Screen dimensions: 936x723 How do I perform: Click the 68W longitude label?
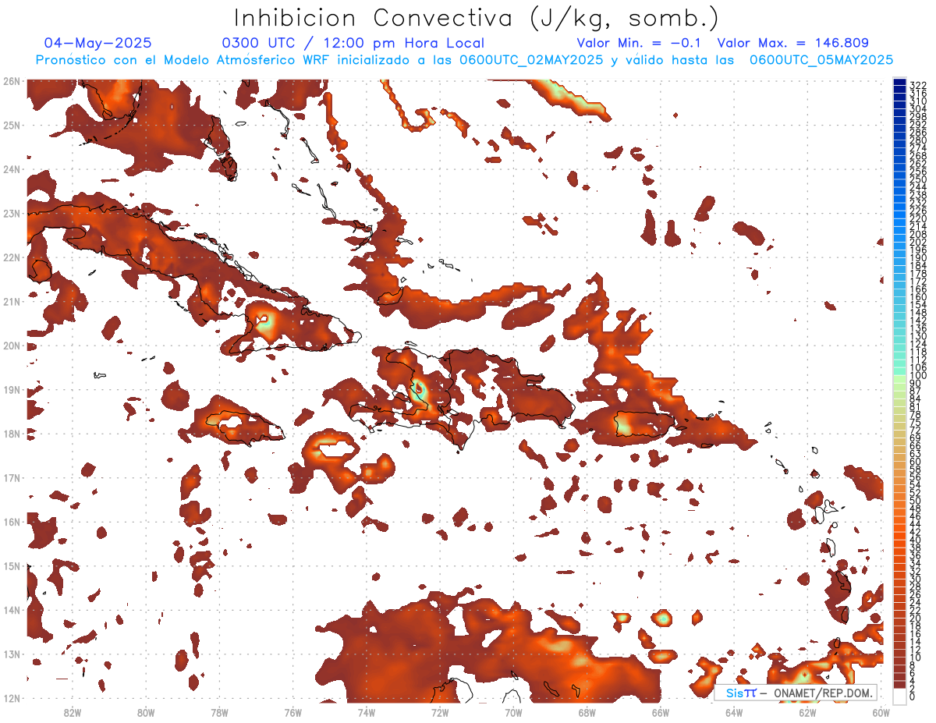tap(587, 712)
